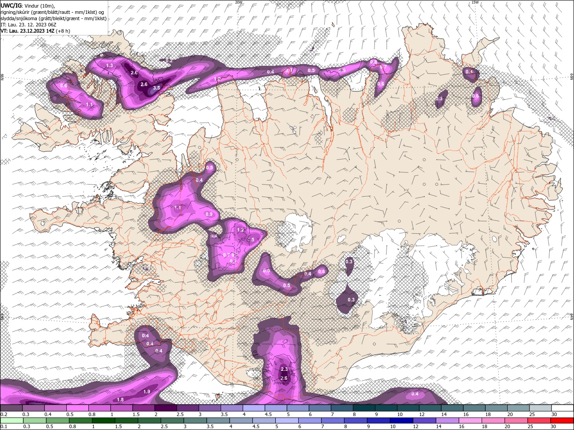Click the '1.3' value label on the map
Screen dimensions: 574x430
coord(109,65)
